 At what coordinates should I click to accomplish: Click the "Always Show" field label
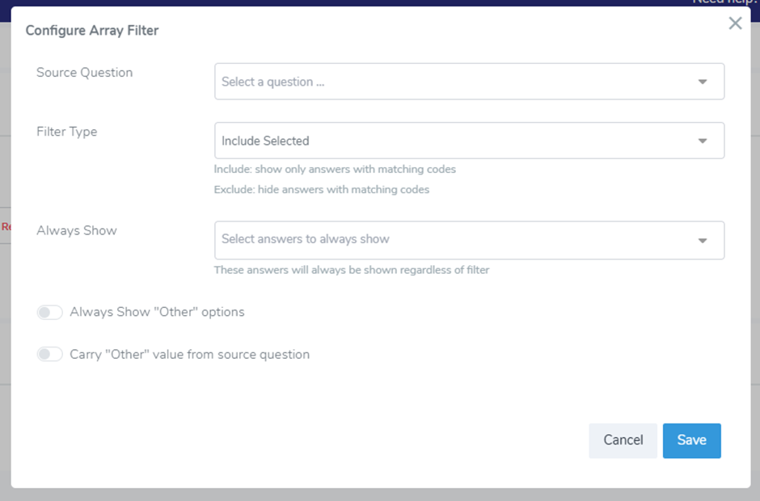coord(77,230)
